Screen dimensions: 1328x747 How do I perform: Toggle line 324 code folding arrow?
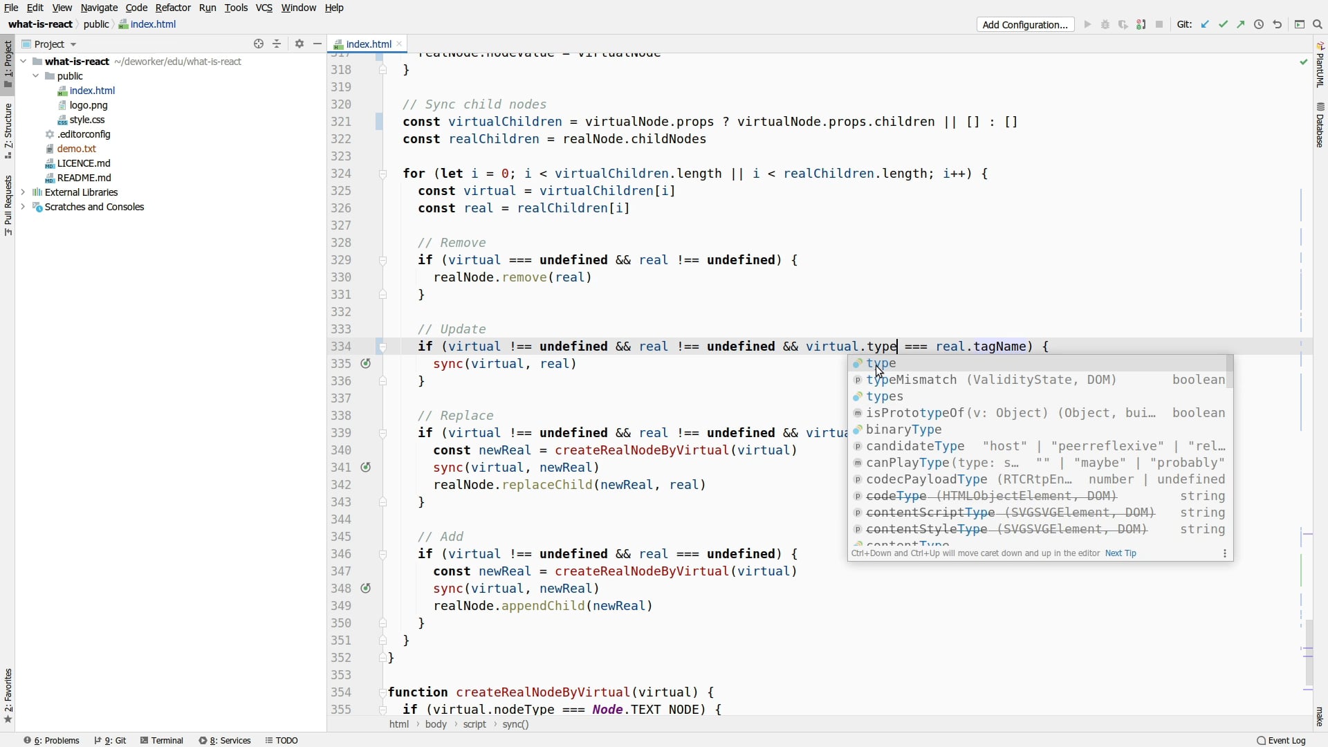point(383,174)
